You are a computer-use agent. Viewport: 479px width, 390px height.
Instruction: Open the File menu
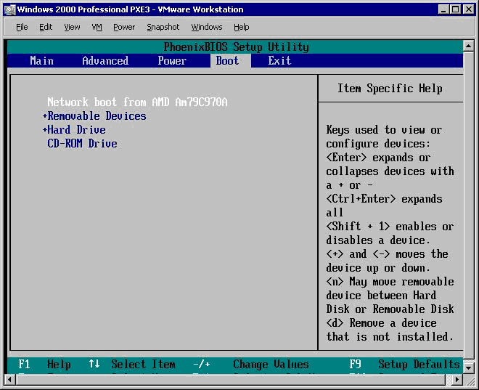[x=22, y=27]
